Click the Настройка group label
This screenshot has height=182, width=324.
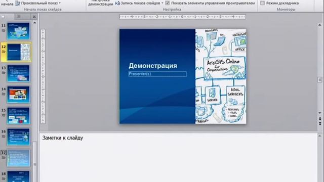[172, 10]
